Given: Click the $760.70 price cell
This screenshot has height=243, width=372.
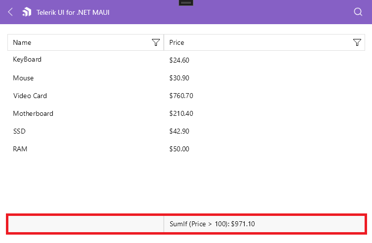Looking at the screenshot, I should click(x=181, y=96).
